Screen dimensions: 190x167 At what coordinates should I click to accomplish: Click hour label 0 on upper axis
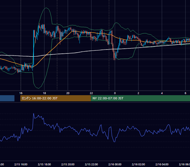tap(115, 93)
